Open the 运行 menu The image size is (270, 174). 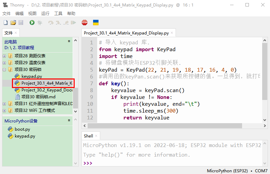45,14
